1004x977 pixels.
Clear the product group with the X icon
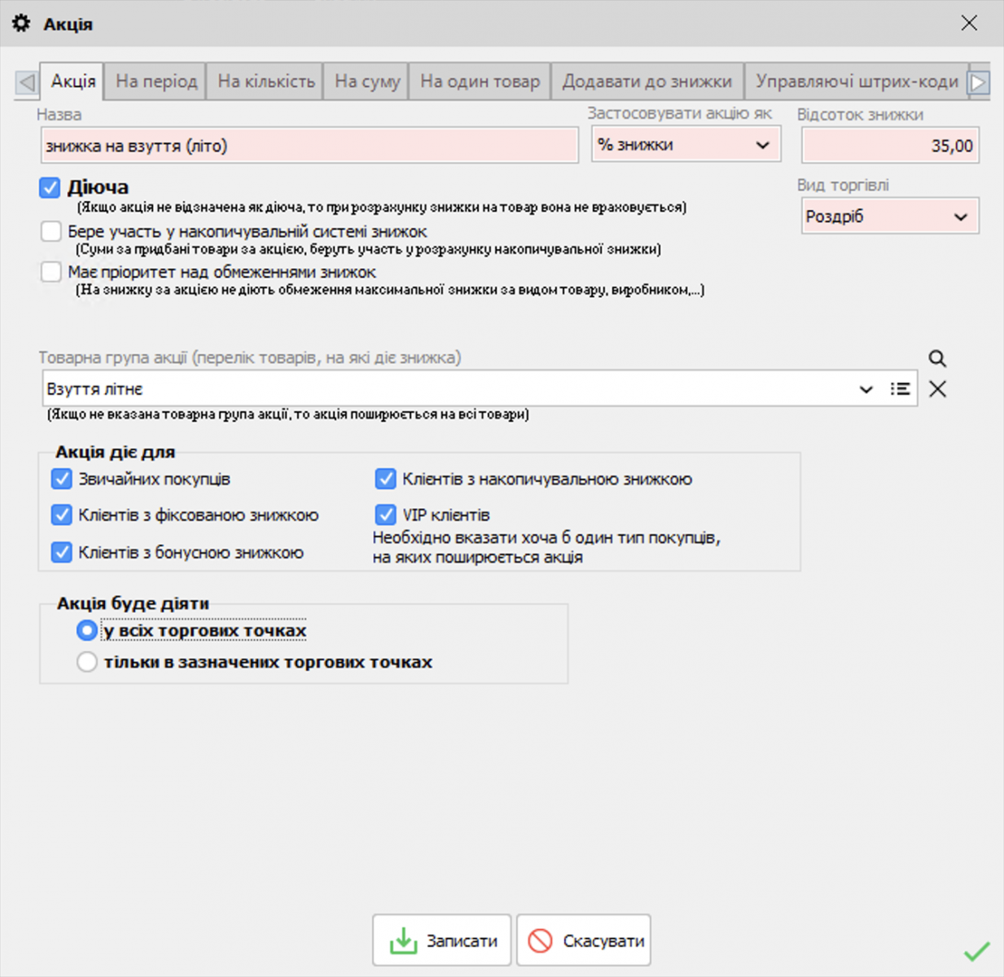937,389
